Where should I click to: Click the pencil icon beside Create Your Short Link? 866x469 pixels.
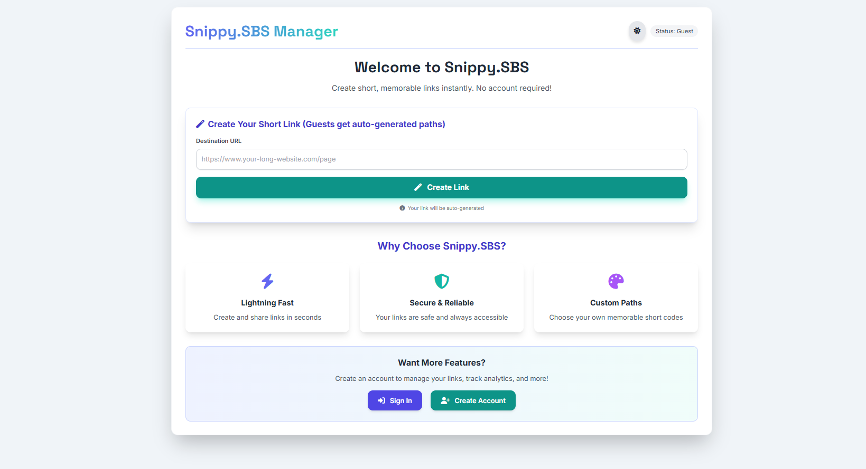(200, 124)
